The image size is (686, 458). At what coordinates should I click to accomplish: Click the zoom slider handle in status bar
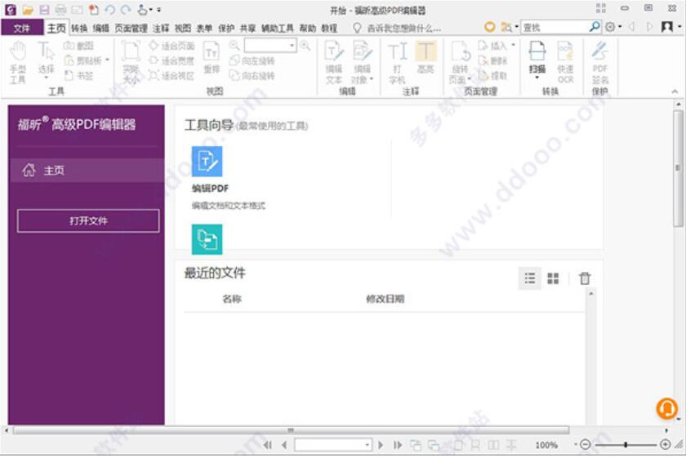[626, 445]
